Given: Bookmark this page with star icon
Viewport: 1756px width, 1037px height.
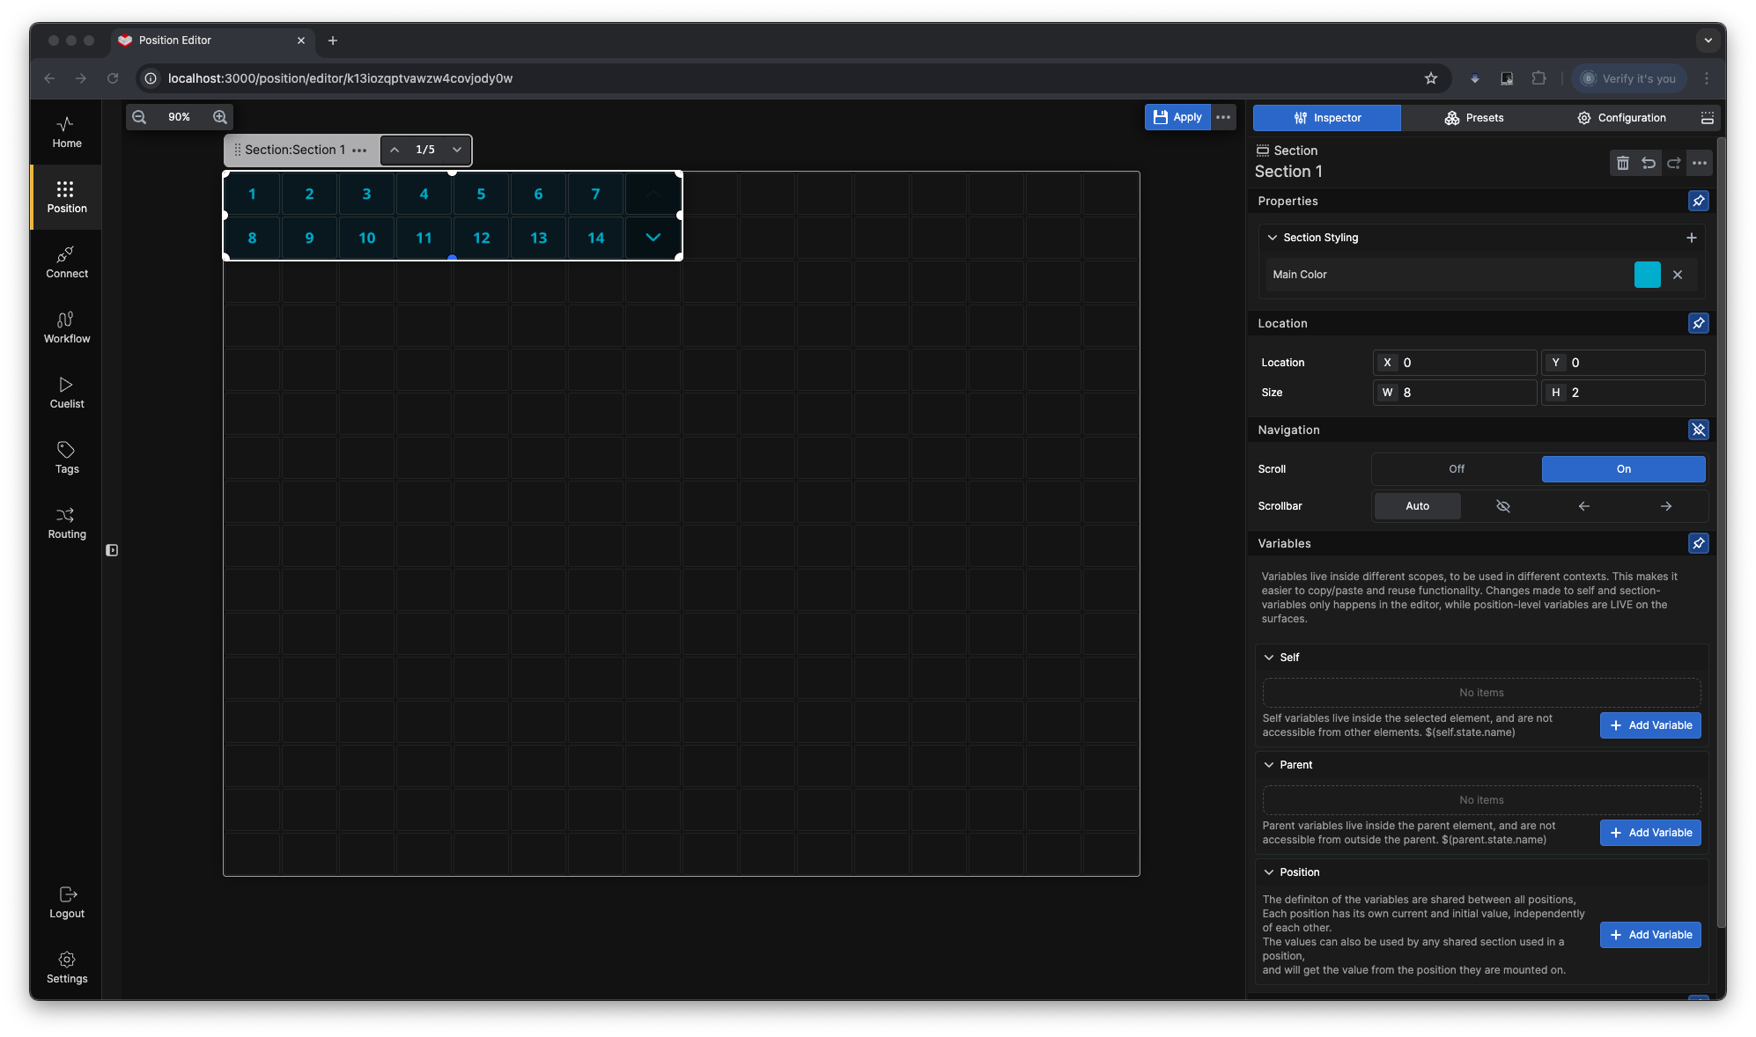Looking at the screenshot, I should [x=1431, y=78].
